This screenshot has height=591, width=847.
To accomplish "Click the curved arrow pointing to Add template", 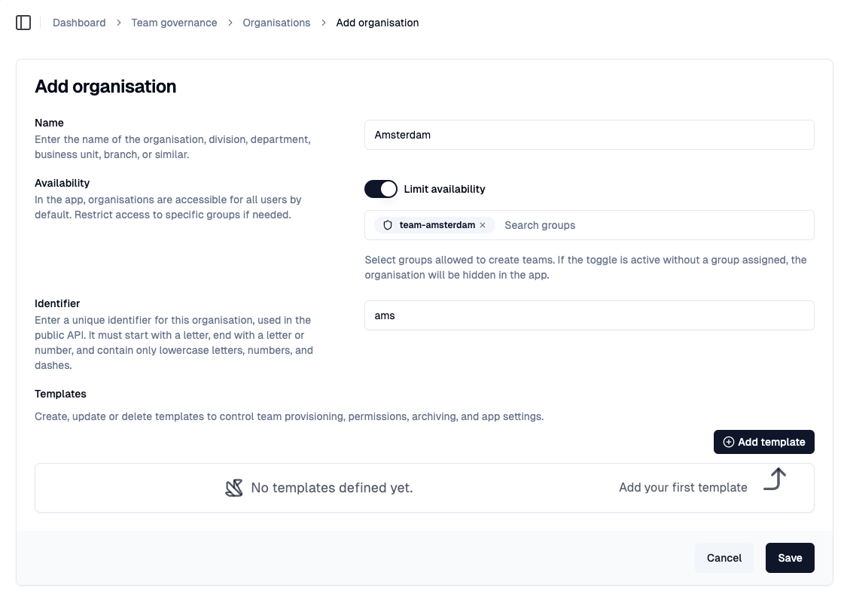I will click(775, 479).
